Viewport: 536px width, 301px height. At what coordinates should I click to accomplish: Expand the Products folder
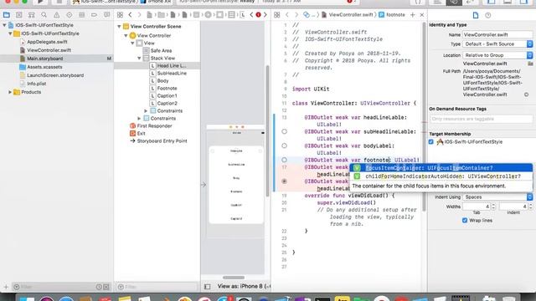tap(10, 92)
